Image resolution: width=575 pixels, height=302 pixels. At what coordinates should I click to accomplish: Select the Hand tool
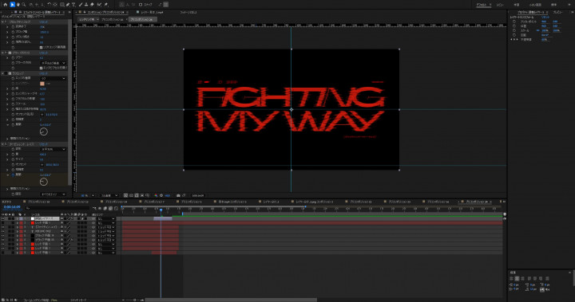[18, 5]
